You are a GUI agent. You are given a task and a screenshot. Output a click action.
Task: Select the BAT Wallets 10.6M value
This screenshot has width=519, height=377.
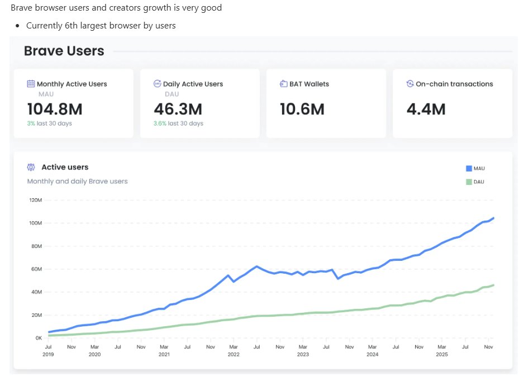302,109
